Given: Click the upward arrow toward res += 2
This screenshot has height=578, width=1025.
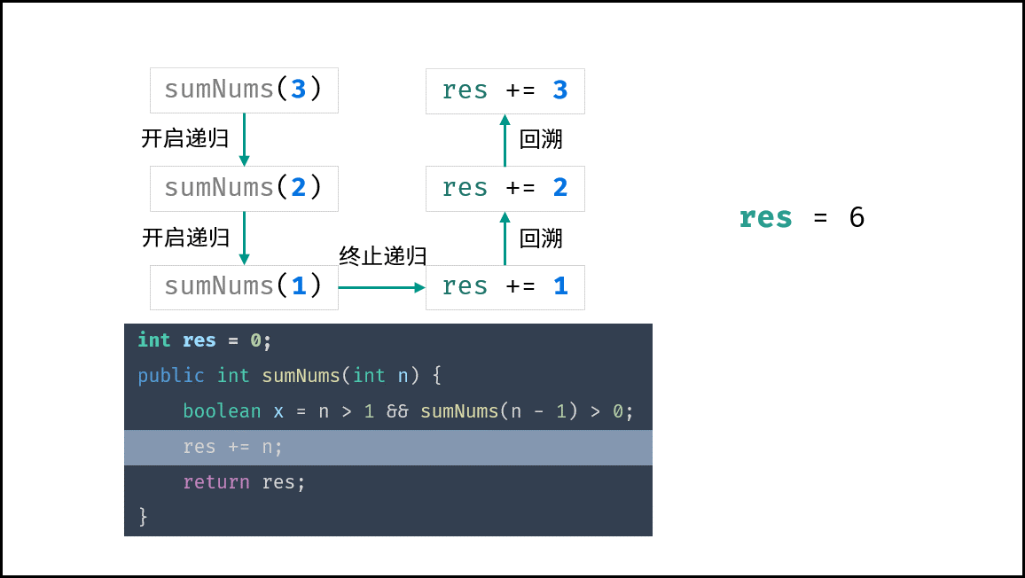Looking at the screenshot, I should [x=505, y=238].
